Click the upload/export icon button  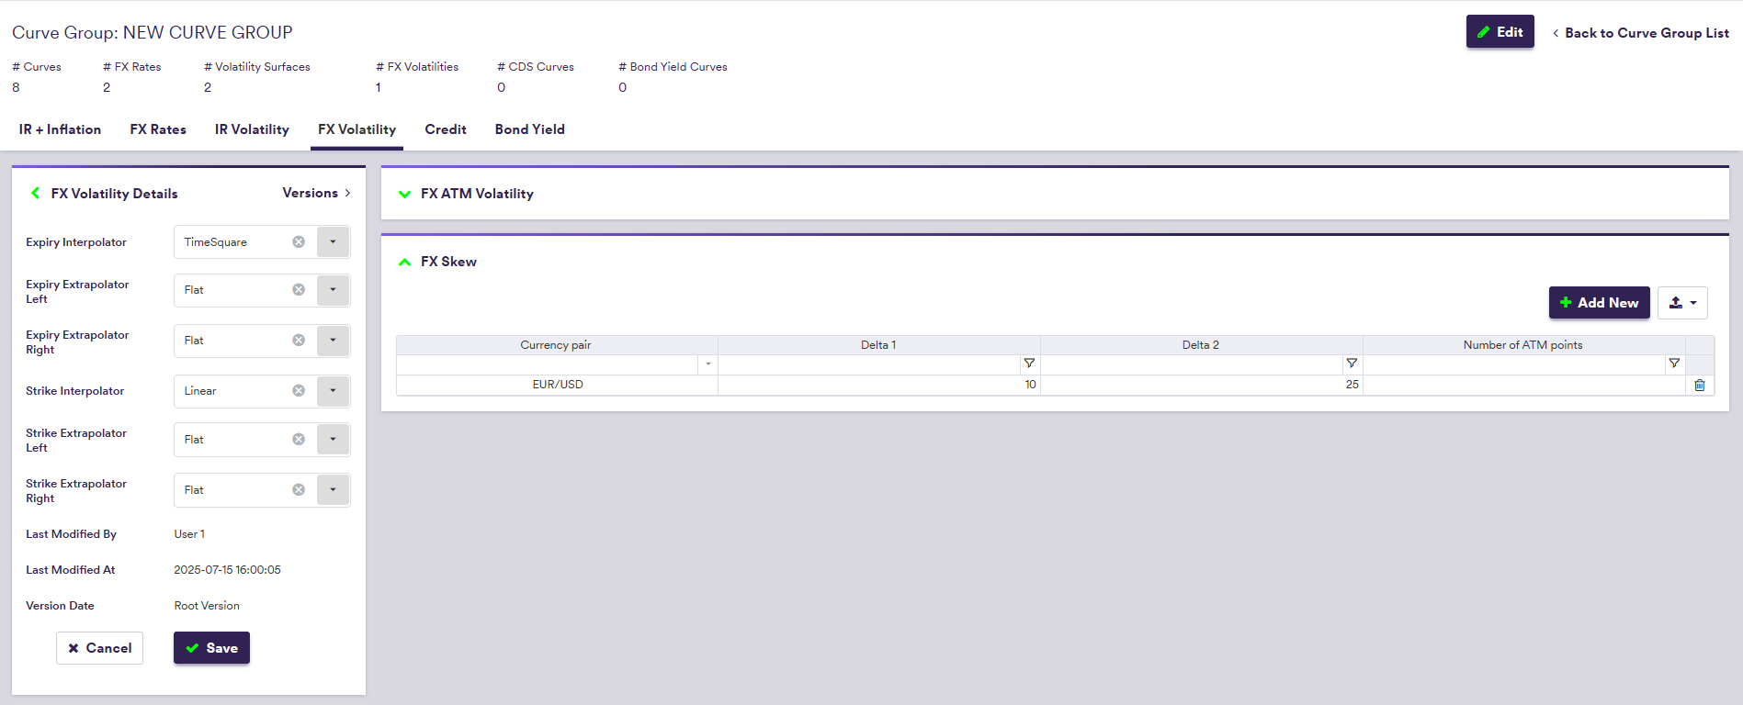tap(1681, 303)
